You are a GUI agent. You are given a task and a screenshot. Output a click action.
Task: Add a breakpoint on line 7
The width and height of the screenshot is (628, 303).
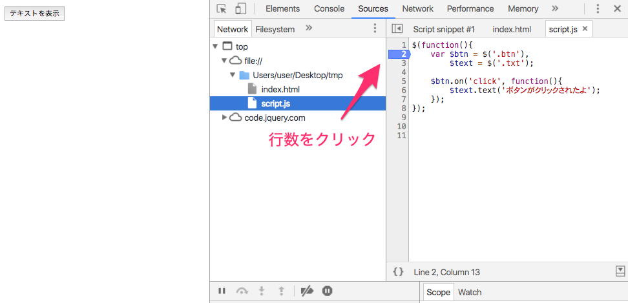pos(403,99)
